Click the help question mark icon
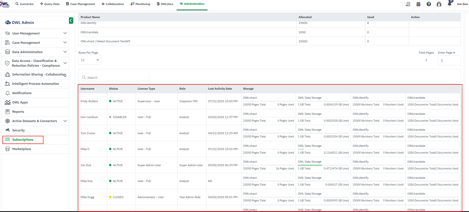This screenshot has height=212, width=469. click(x=429, y=4)
